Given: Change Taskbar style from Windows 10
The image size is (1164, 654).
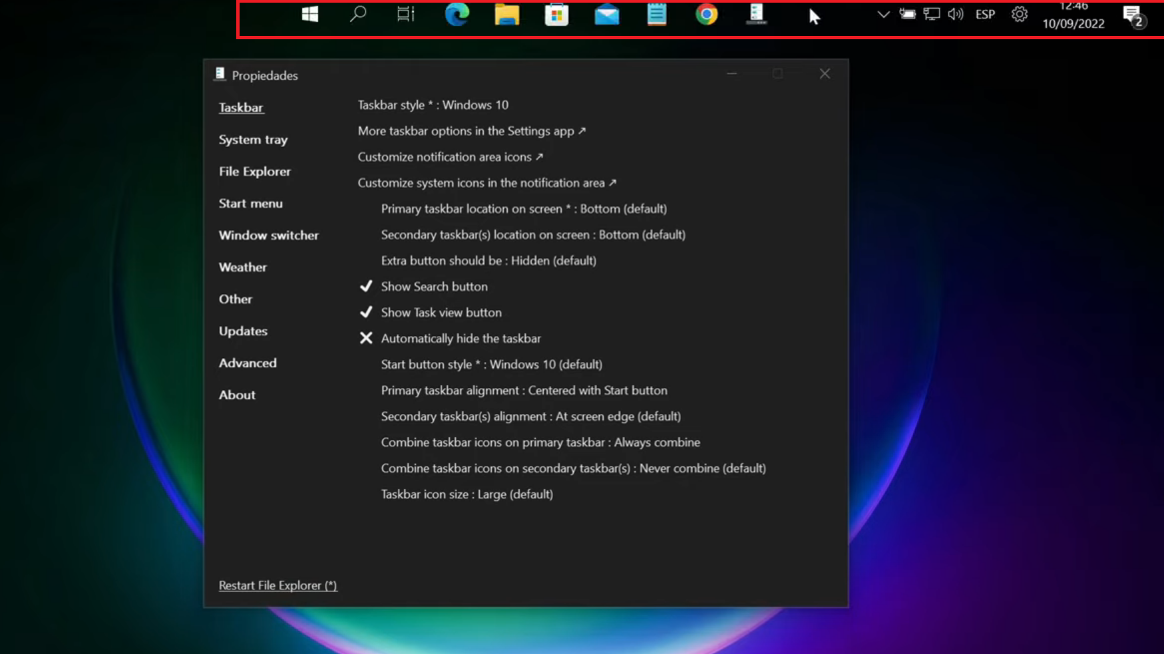Looking at the screenshot, I should (433, 104).
